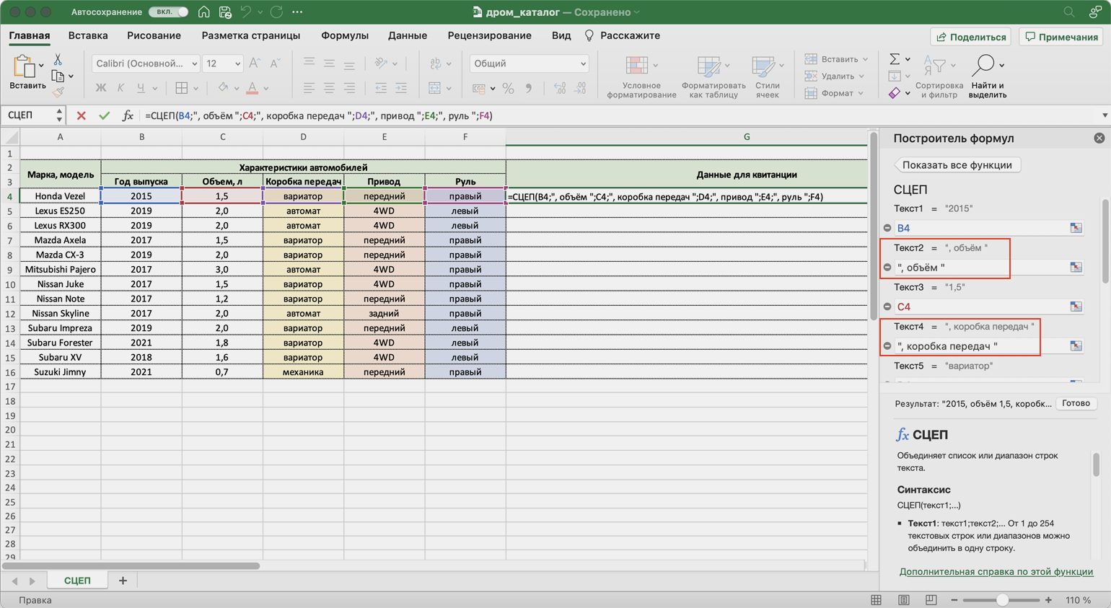This screenshot has height=608, width=1111.
Task: Open the Формулы ribbon tab
Action: pos(344,35)
